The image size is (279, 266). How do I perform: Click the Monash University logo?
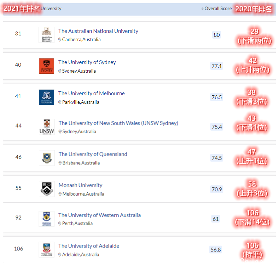[47, 189]
